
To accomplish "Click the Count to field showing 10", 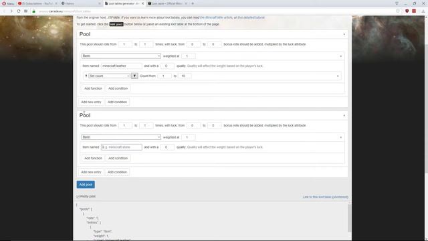I will [185, 76].
